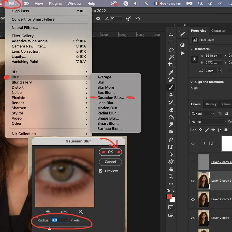Select the Eyedropper tool

click(171, 72)
